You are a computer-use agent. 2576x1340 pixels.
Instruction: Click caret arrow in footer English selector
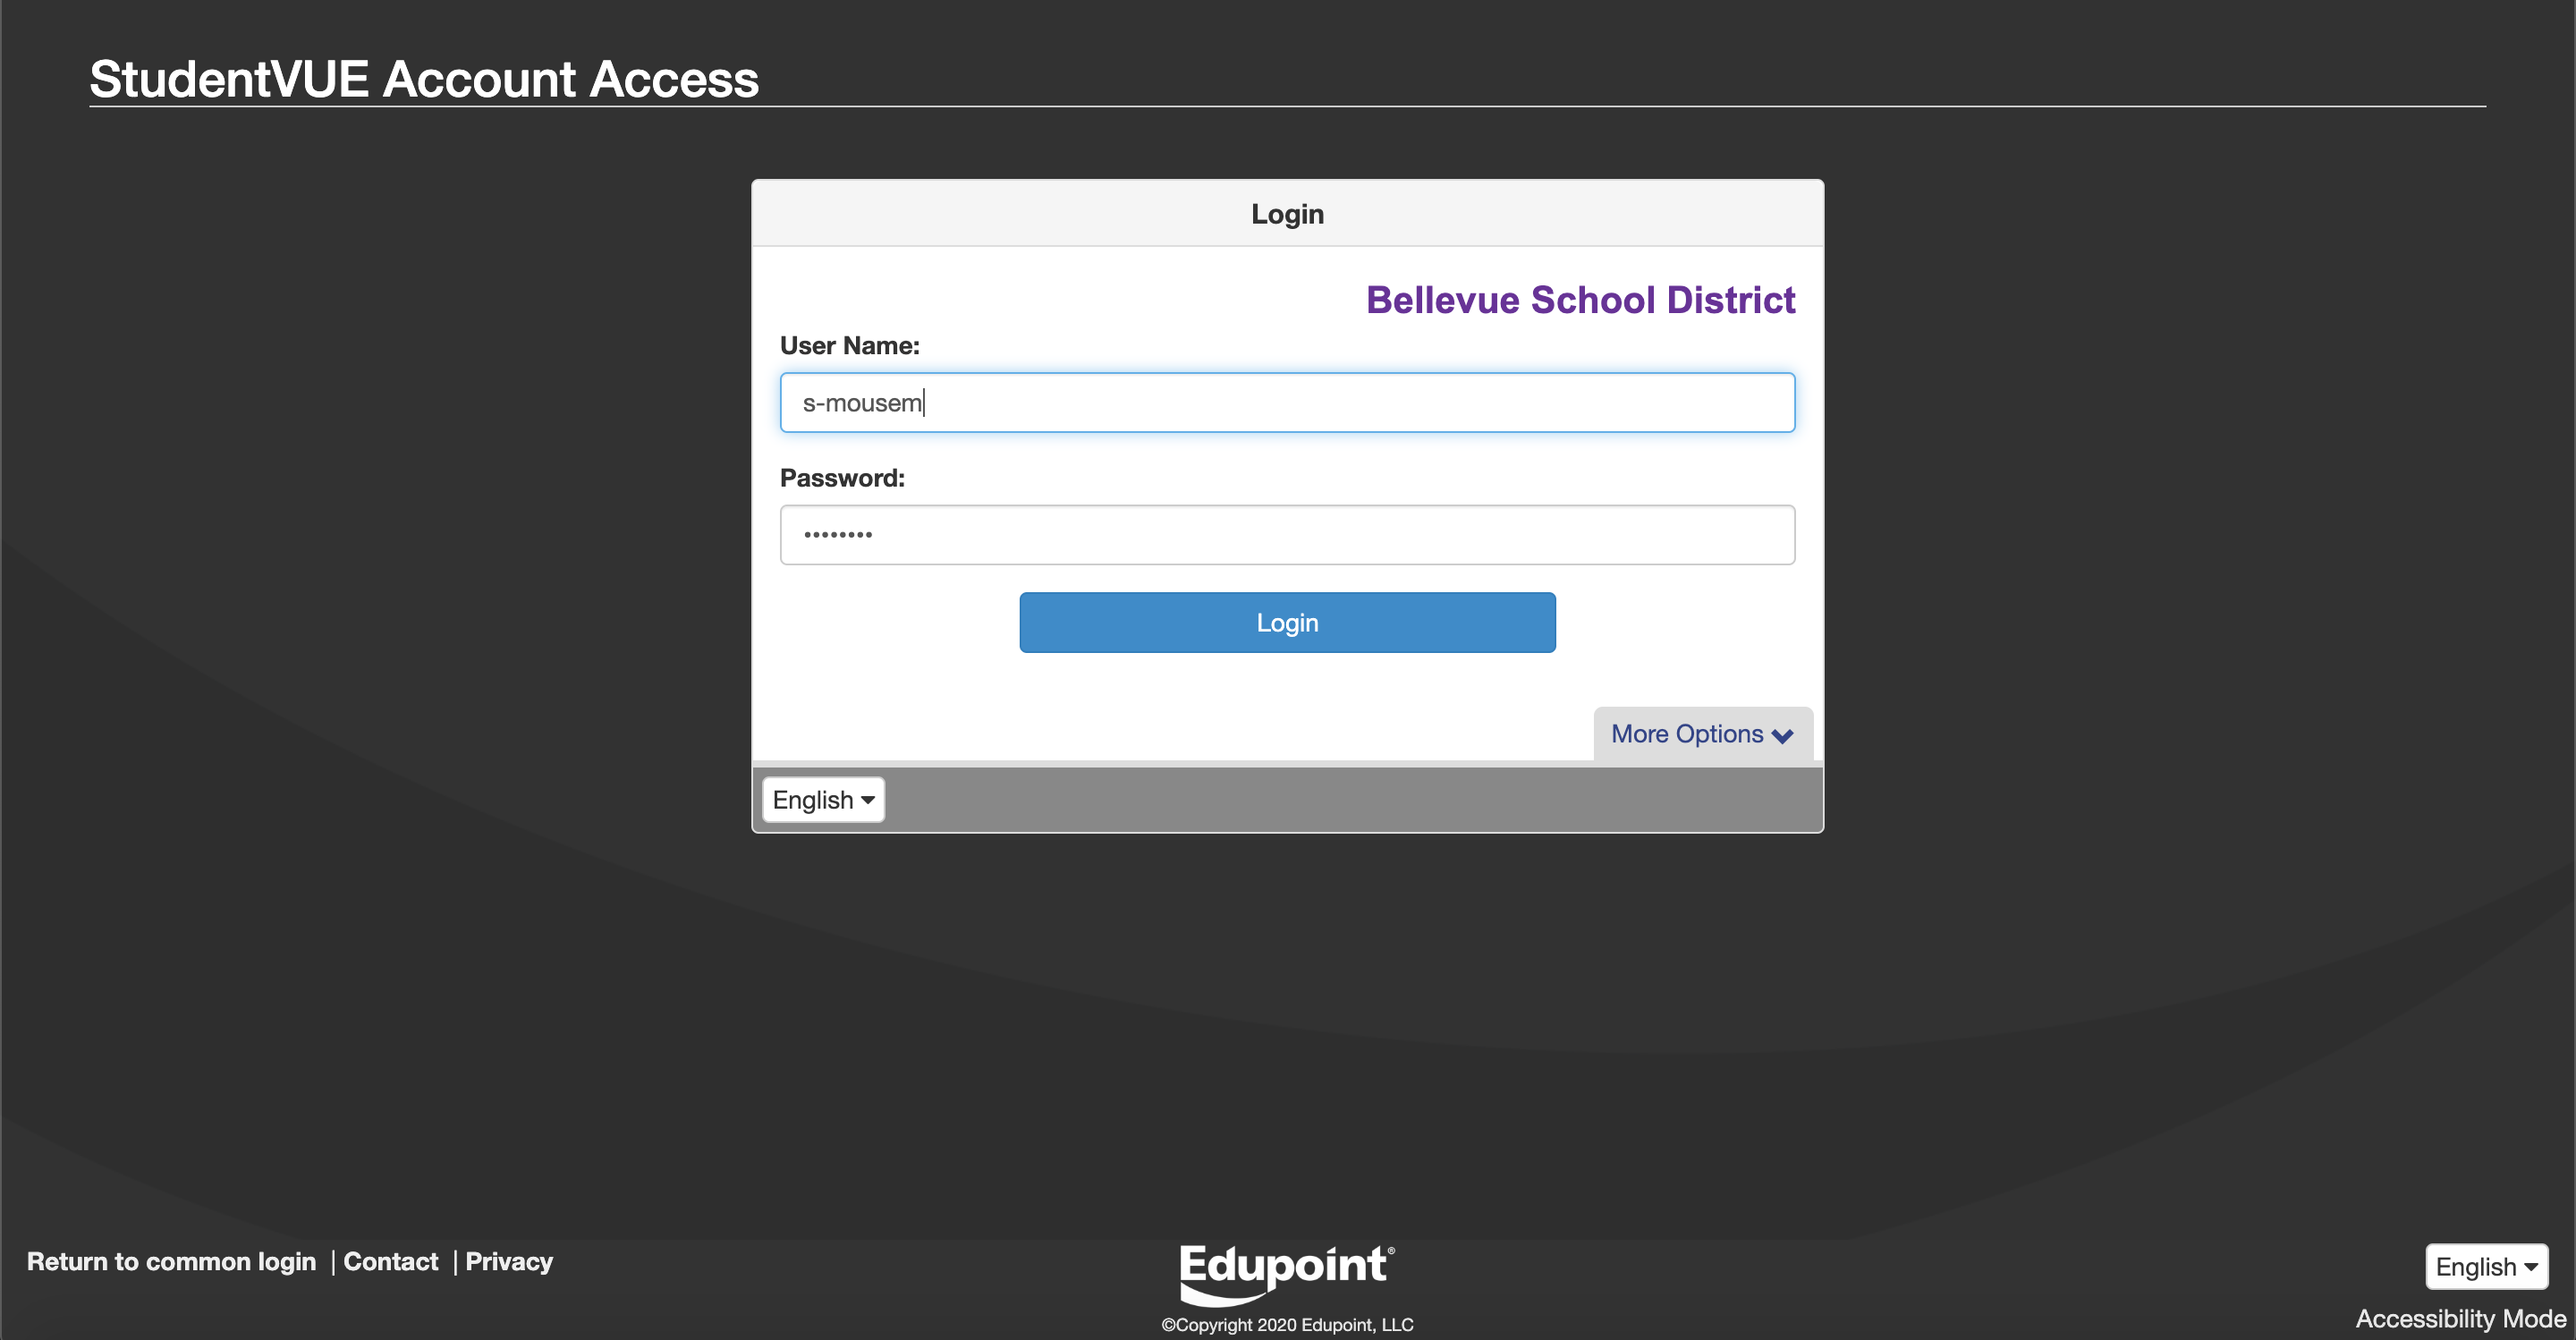point(2531,1267)
